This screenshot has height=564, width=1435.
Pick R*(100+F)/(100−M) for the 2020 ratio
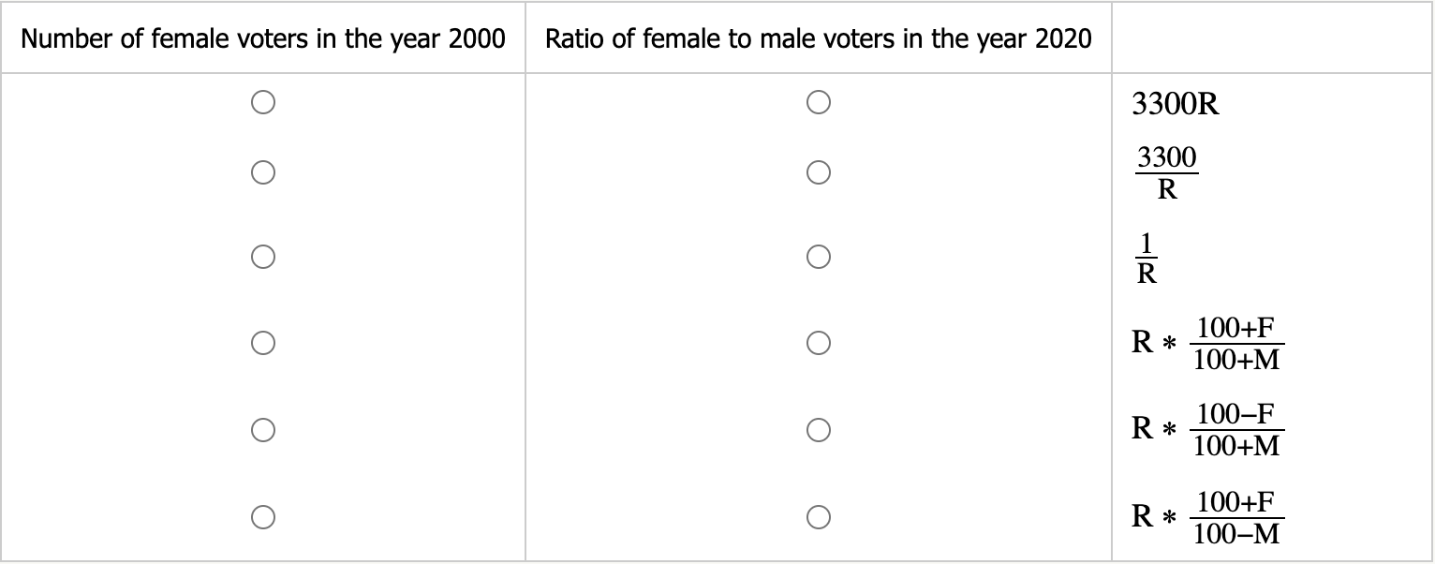818,516
